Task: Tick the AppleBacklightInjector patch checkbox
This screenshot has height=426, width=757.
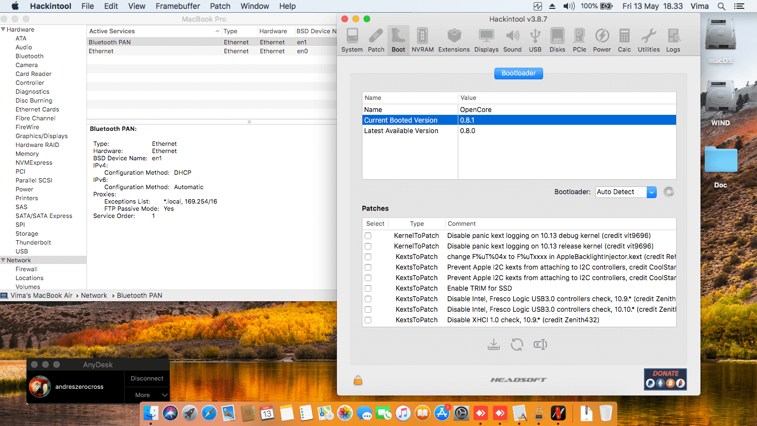Action: [368, 257]
